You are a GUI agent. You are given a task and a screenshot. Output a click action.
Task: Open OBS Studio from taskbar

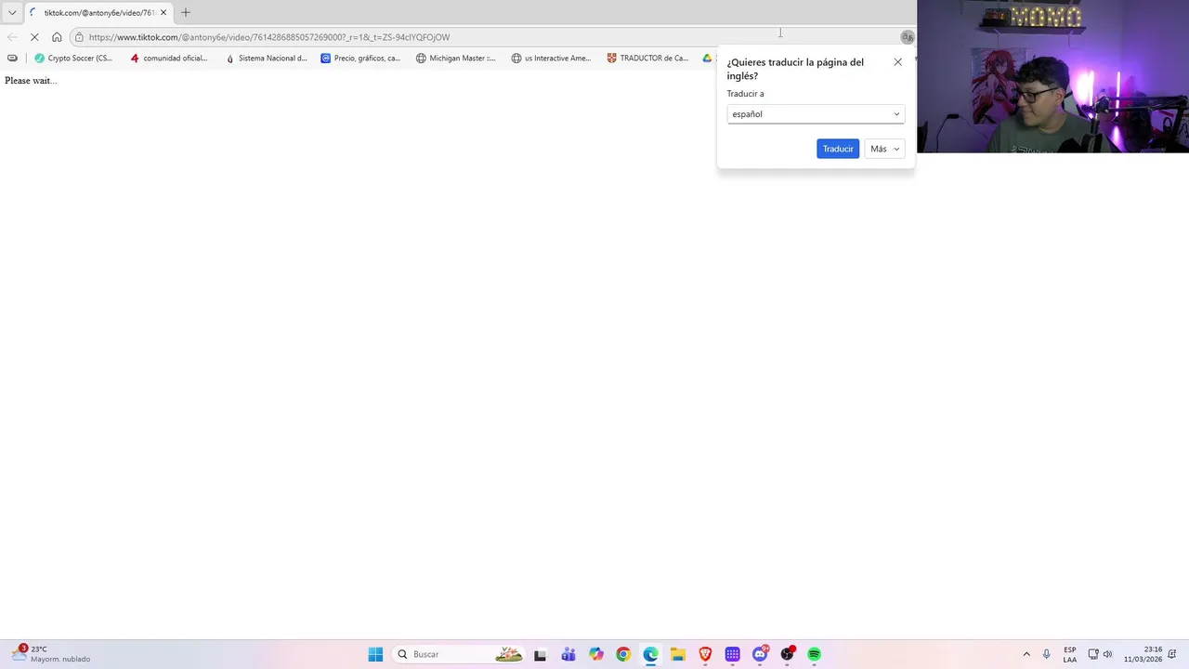[x=788, y=654]
